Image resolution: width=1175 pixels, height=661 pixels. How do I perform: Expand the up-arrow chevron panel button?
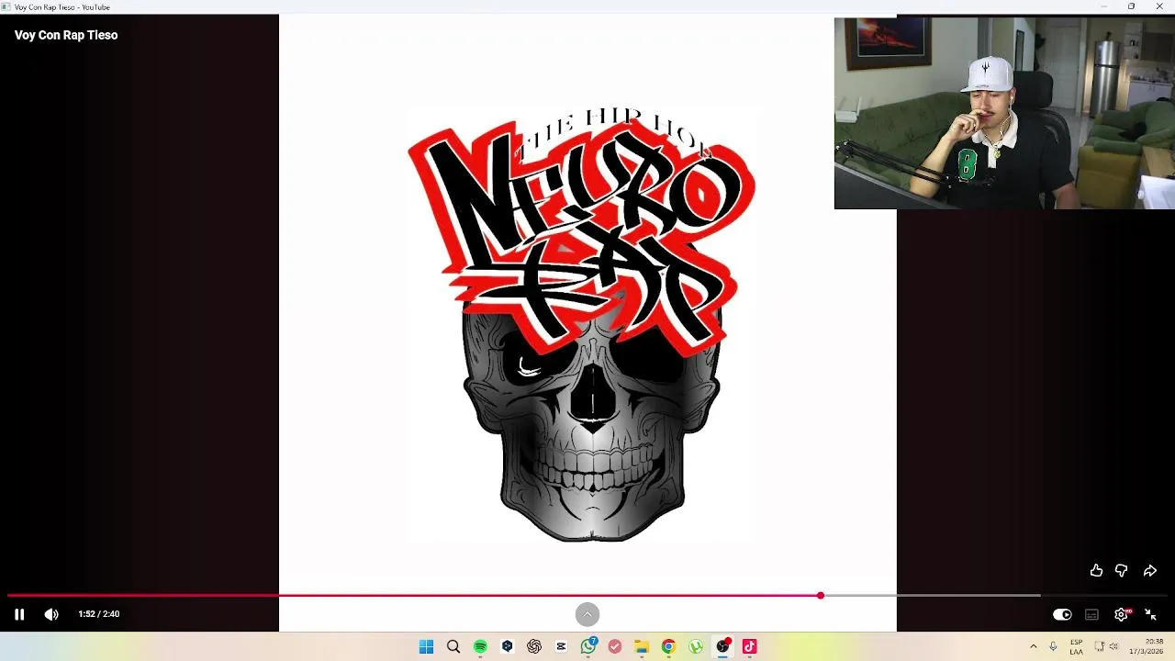(x=587, y=614)
